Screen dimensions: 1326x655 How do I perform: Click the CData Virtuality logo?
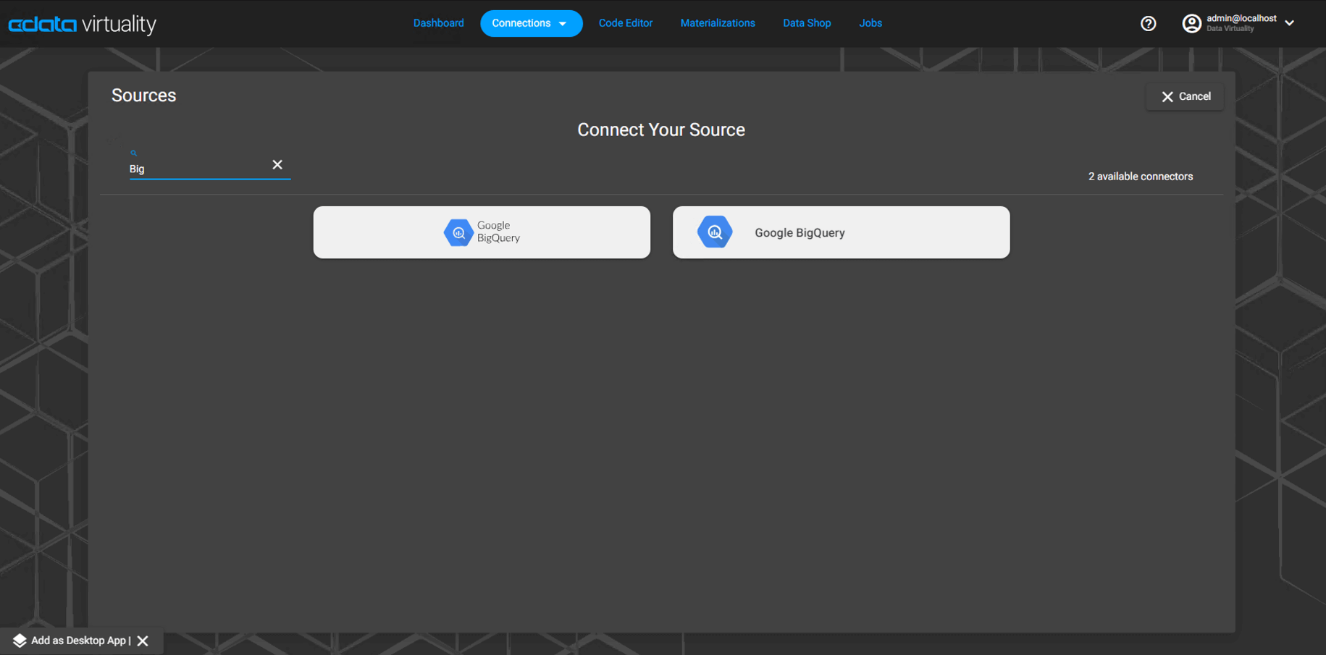tap(82, 24)
